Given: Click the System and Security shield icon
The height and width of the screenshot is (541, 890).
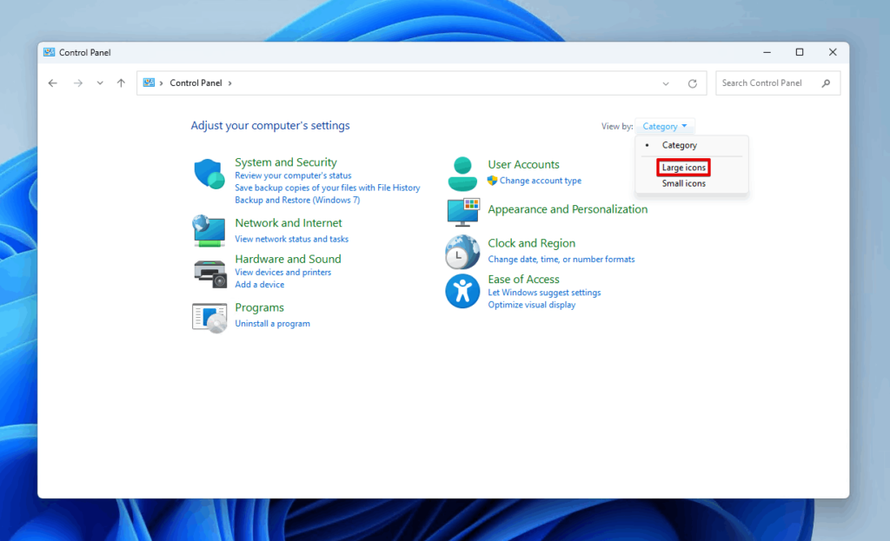Looking at the screenshot, I should coord(209,173).
